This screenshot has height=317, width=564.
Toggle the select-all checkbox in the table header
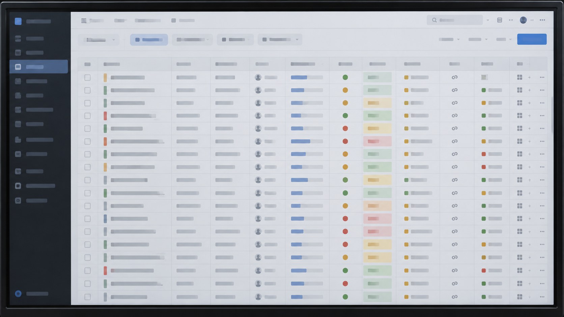(87, 64)
